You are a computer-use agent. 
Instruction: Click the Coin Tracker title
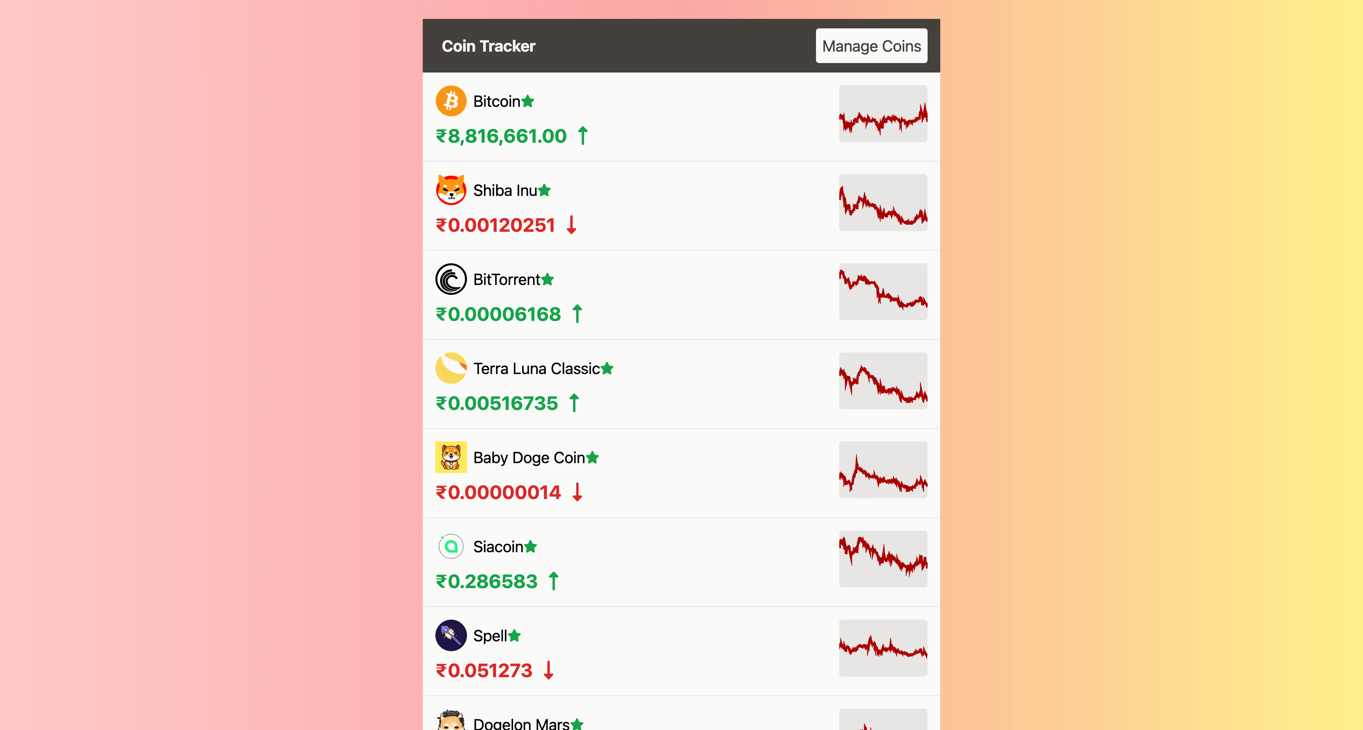click(x=488, y=46)
